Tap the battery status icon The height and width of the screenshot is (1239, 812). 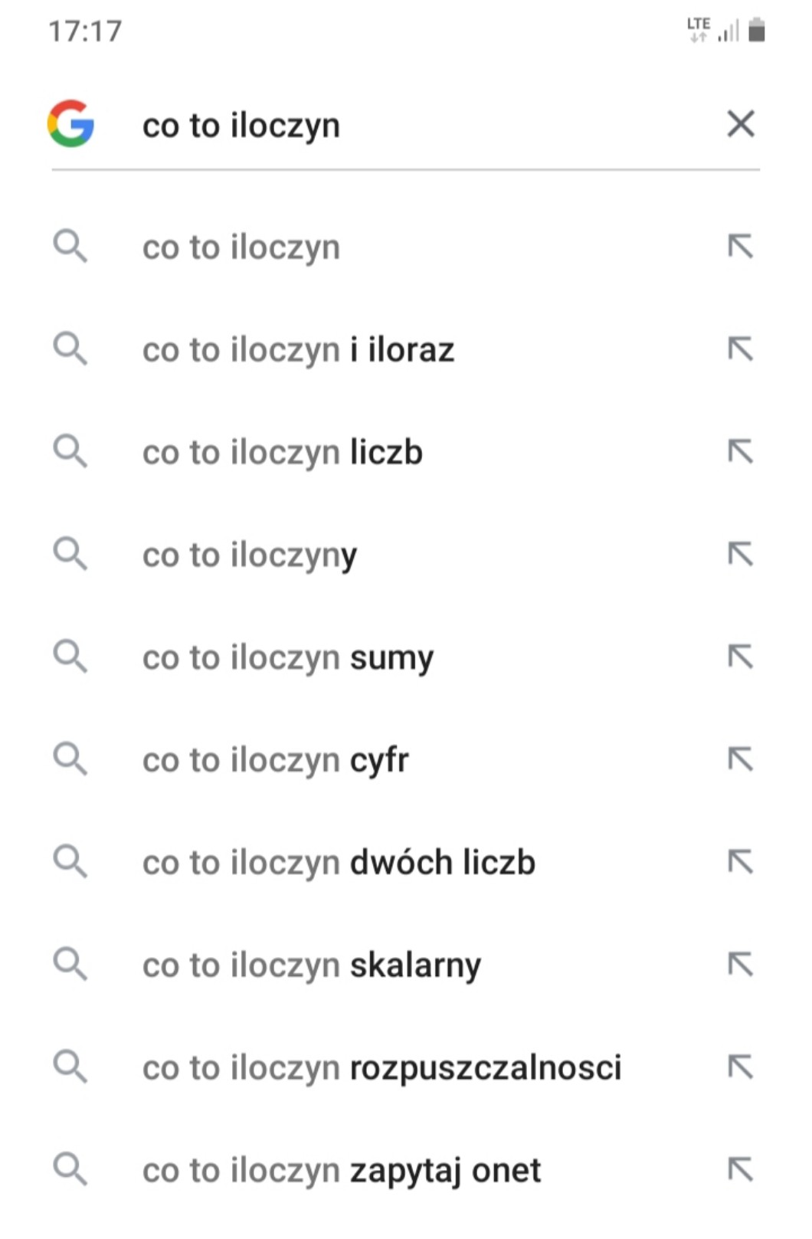coord(757,31)
